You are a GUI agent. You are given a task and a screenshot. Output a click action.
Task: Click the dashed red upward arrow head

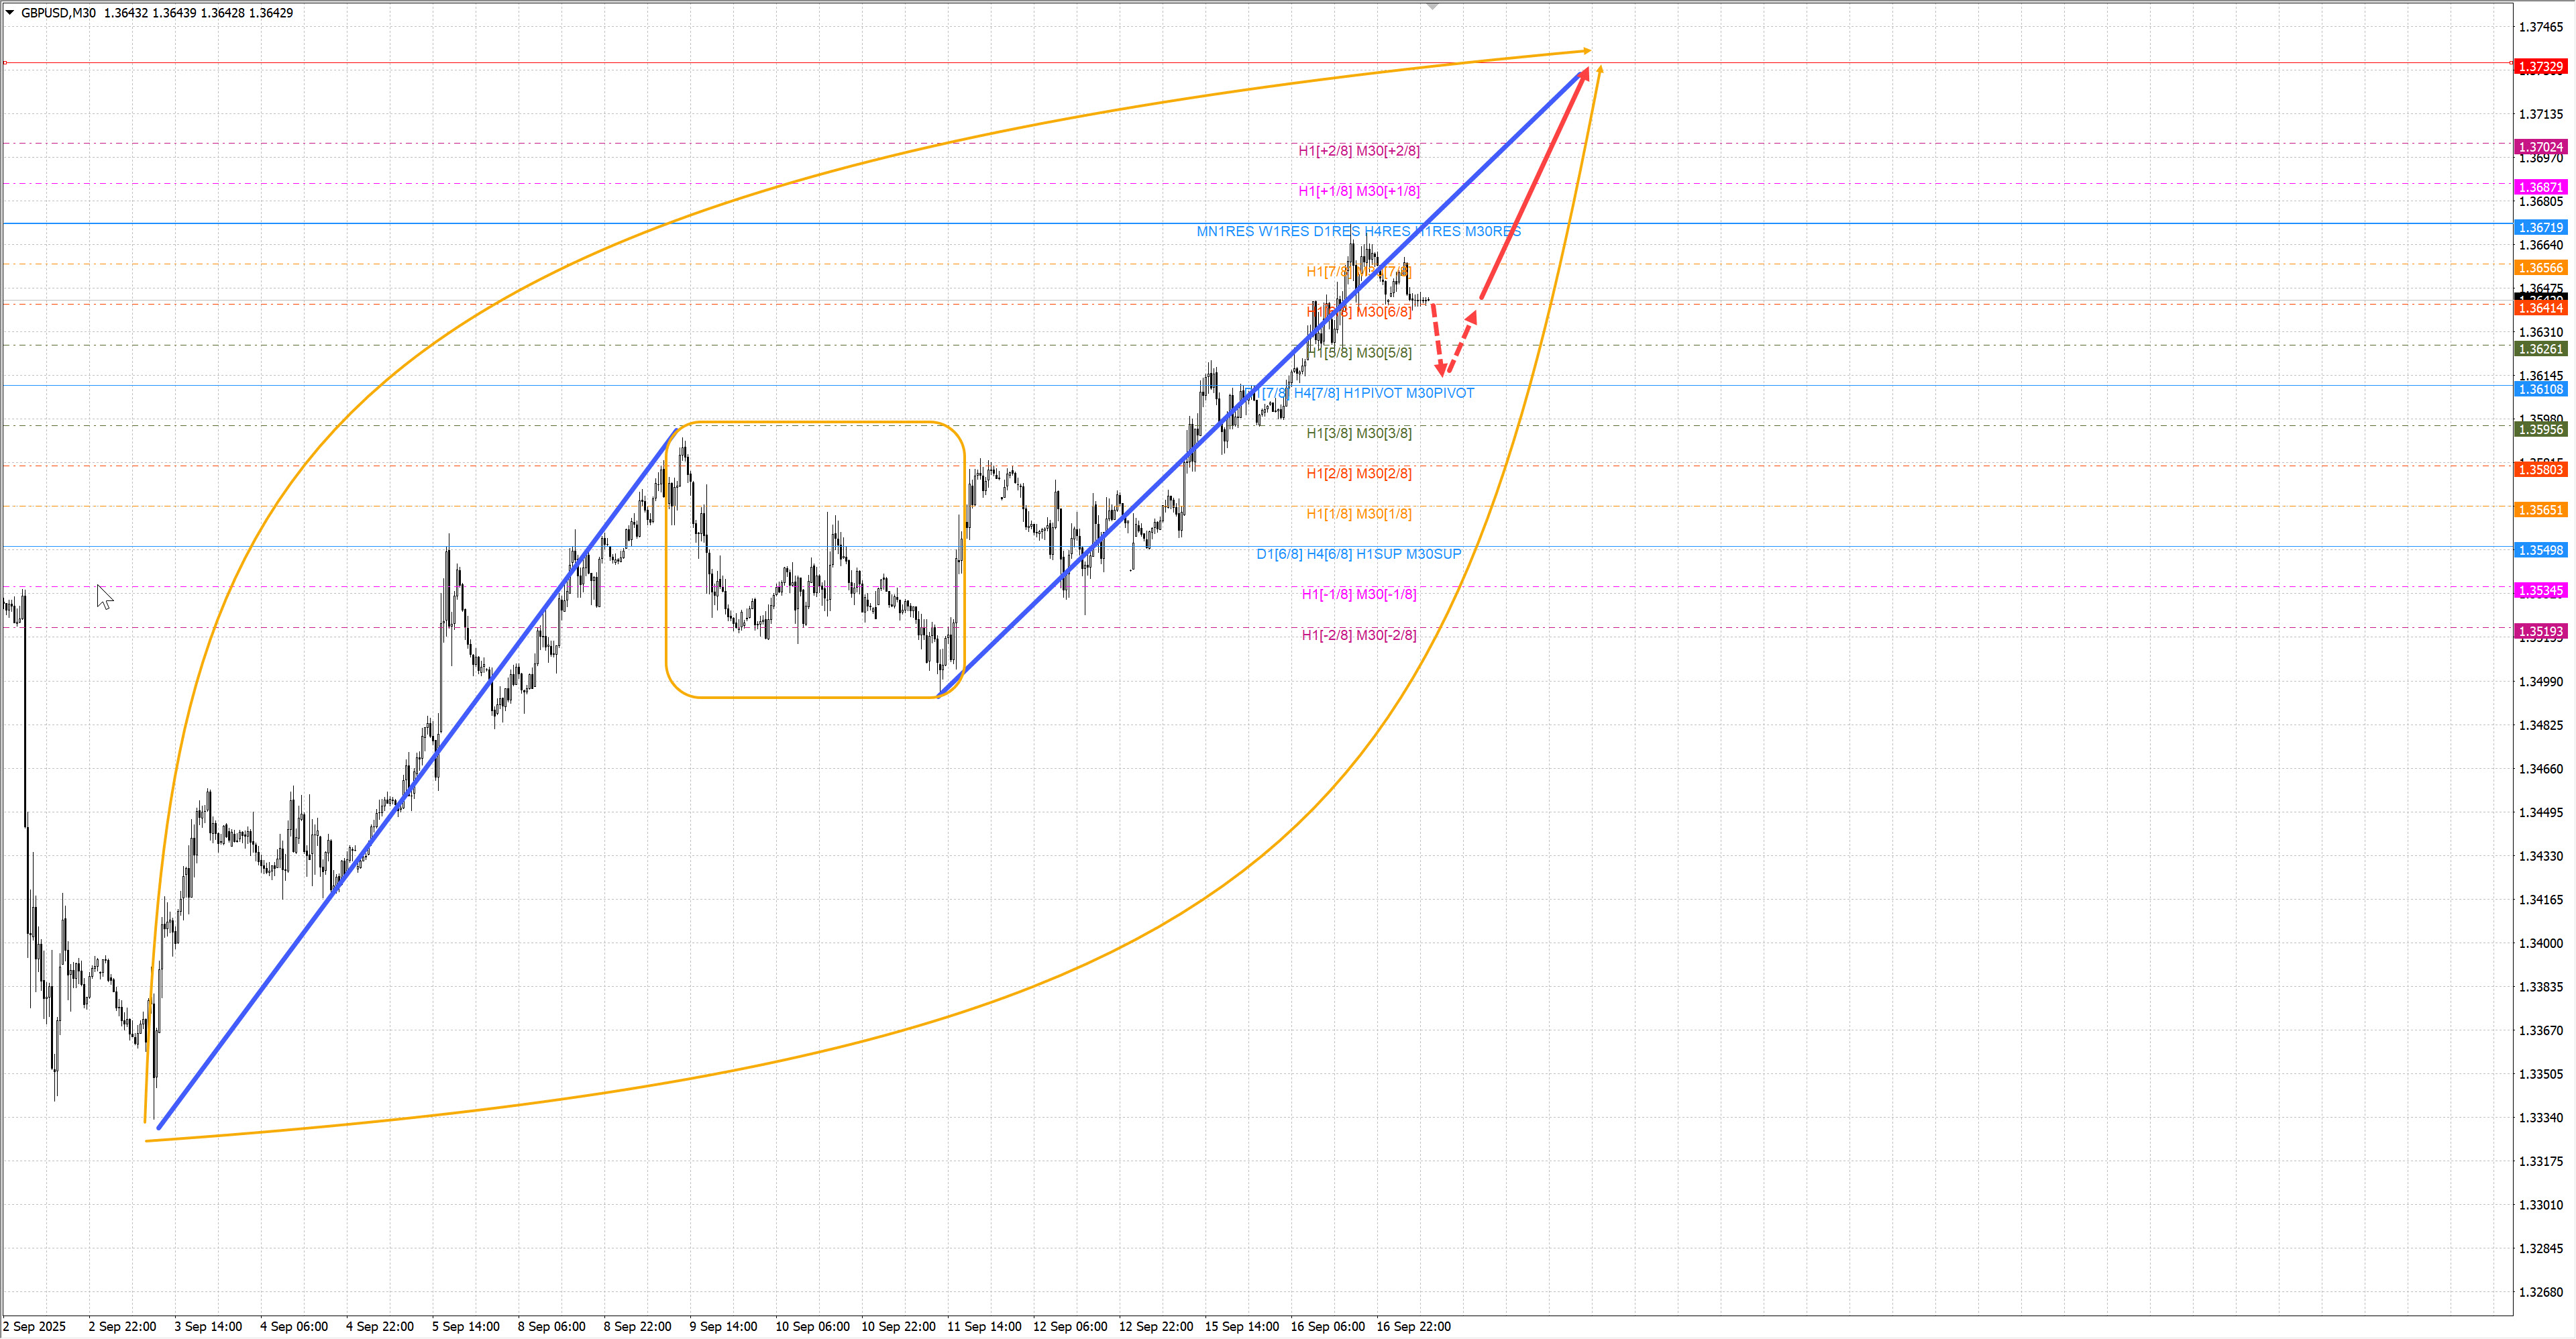(x=1472, y=317)
